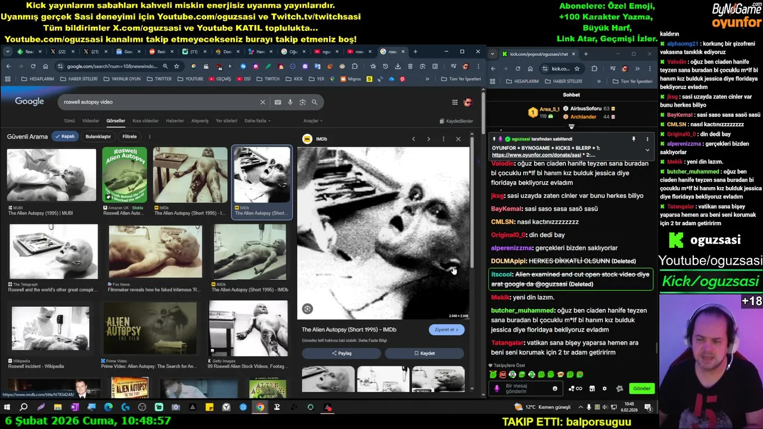763x429 pixels.
Task: Switch to Kısa videolar tab
Action: [145, 121]
